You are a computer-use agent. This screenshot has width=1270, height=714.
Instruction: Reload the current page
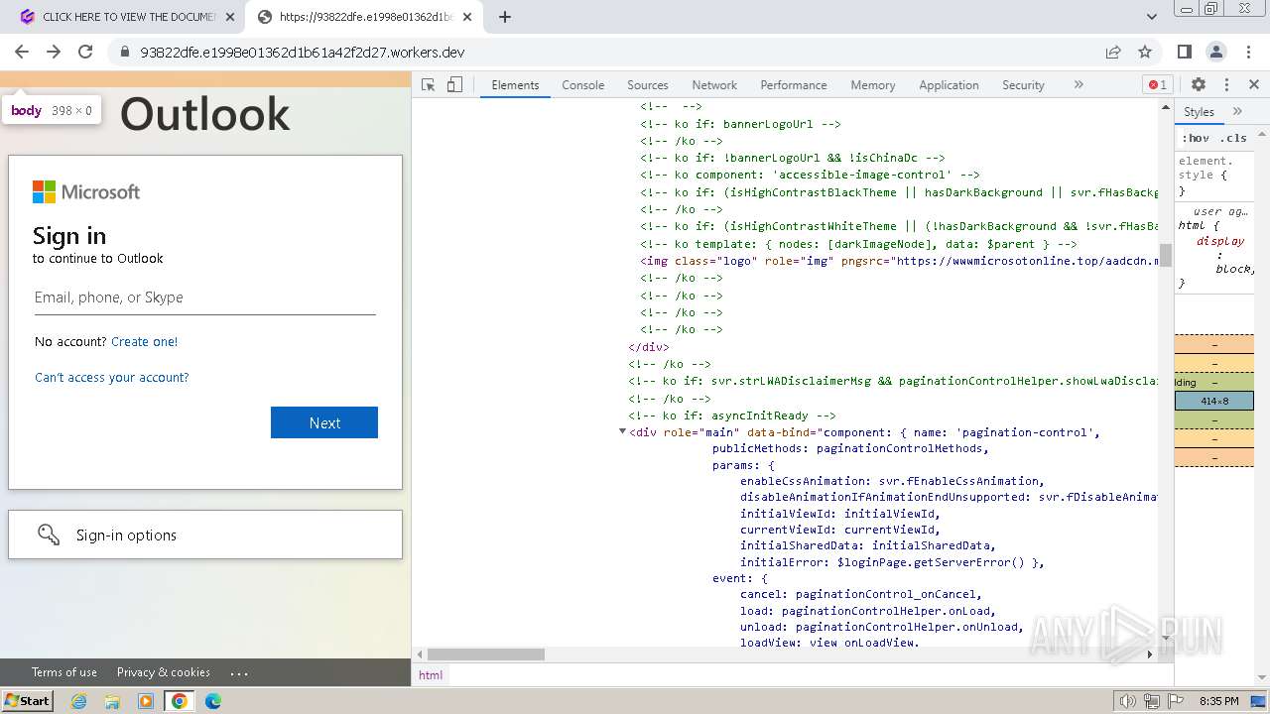[x=85, y=52]
